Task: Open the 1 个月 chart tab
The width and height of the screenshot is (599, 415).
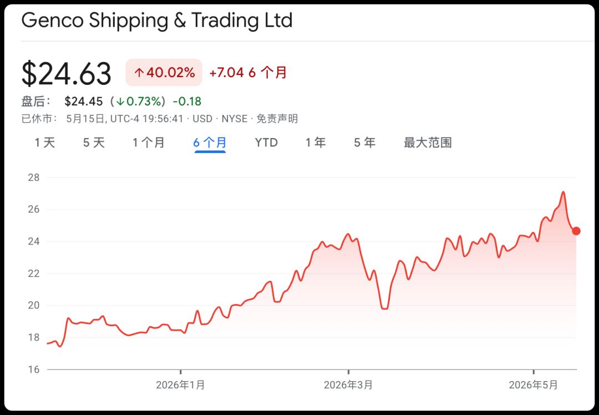Action: (148, 143)
